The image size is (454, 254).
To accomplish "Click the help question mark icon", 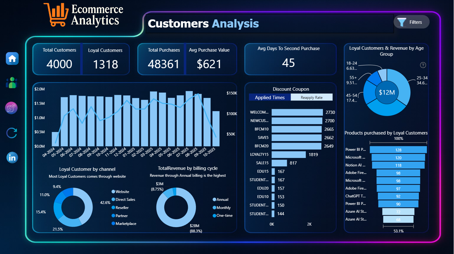I will [423, 65].
